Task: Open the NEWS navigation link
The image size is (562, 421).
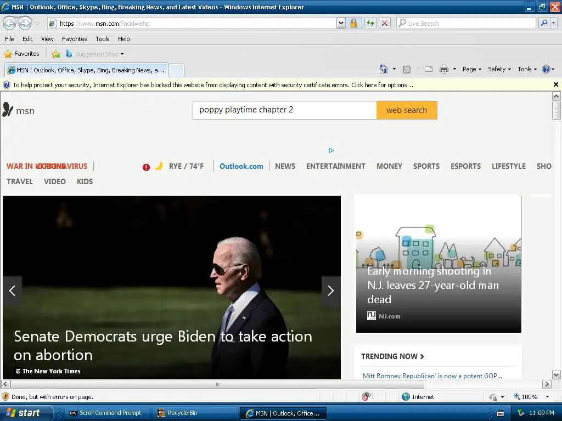Action: [x=285, y=166]
